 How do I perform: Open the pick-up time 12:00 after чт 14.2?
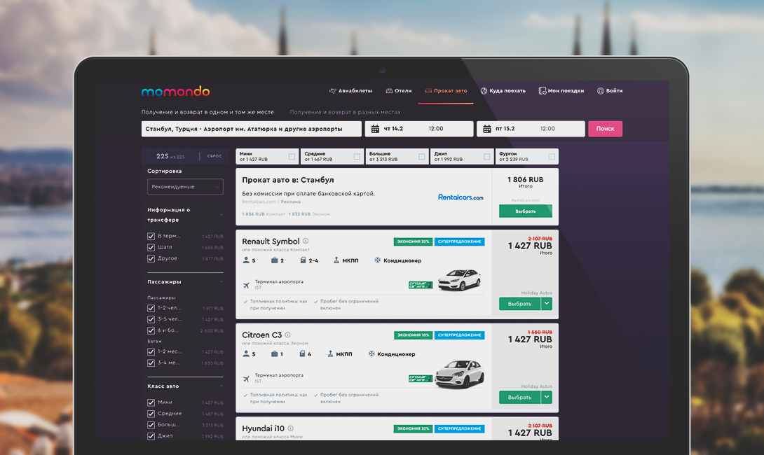click(x=435, y=129)
